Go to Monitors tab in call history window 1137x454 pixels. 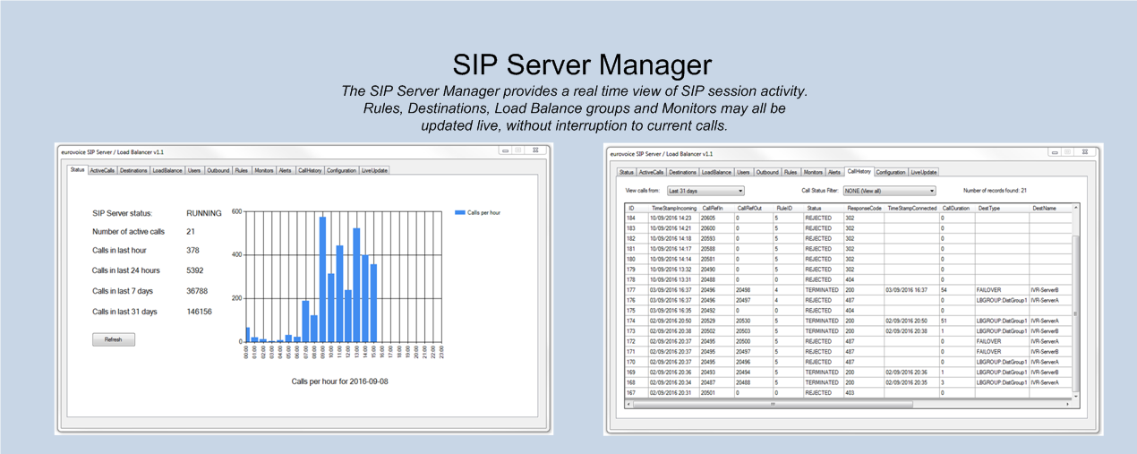pyautogui.click(x=813, y=172)
